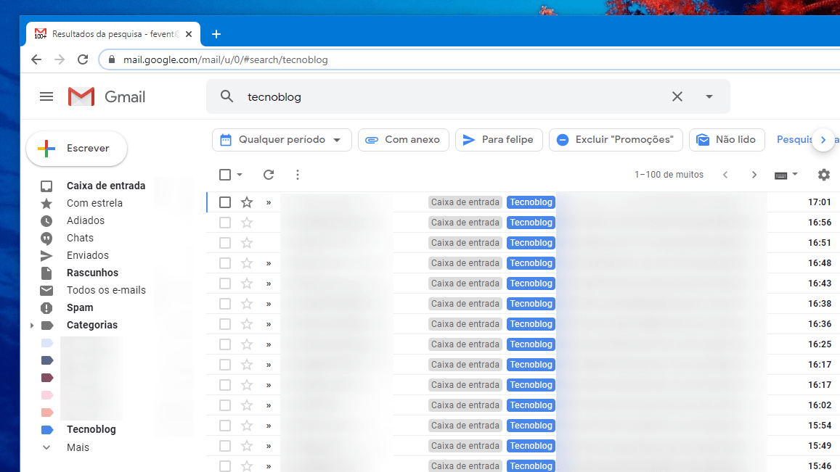
Task: Click inside the search input field
Action: [x=436, y=96]
